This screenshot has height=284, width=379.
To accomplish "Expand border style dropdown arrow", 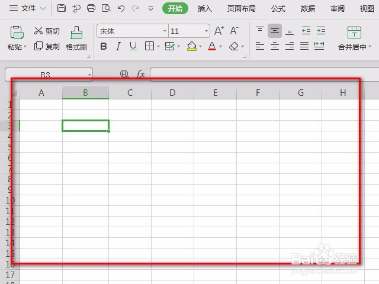I will pyautogui.click(x=158, y=46).
